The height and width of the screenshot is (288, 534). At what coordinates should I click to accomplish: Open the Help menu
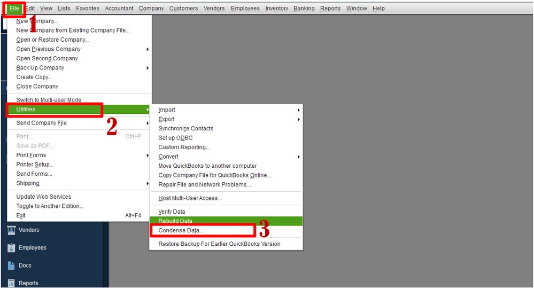point(378,9)
